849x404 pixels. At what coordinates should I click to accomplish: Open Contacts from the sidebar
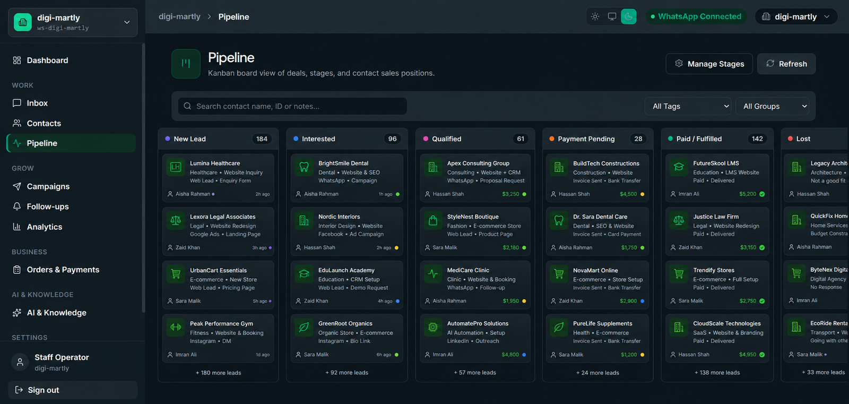71,123
